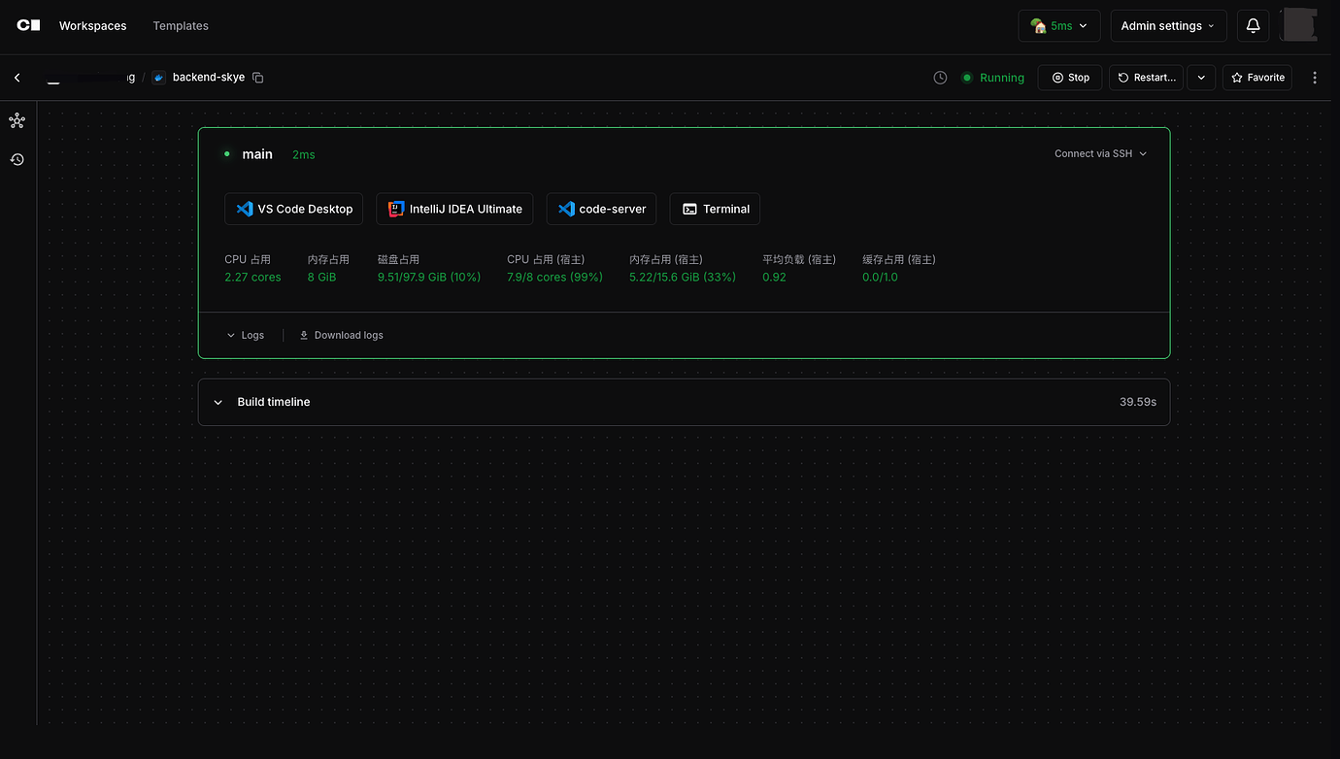The height and width of the screenshot is (759, 1340).
Task: Click the 0.92 load average value
Action: (774, 278)
